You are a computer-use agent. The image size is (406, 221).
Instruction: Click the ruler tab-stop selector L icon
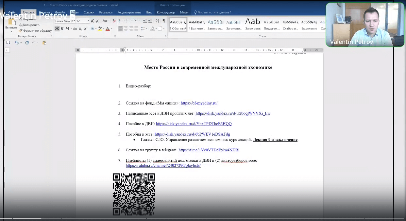[x=8, y=50]
